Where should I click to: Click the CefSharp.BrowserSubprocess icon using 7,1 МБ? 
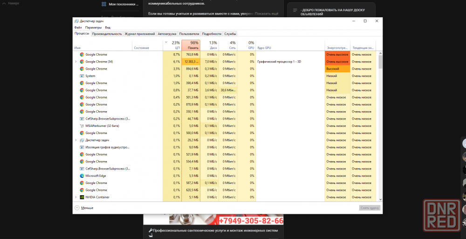pyautogui.click(x=82, y=169)
